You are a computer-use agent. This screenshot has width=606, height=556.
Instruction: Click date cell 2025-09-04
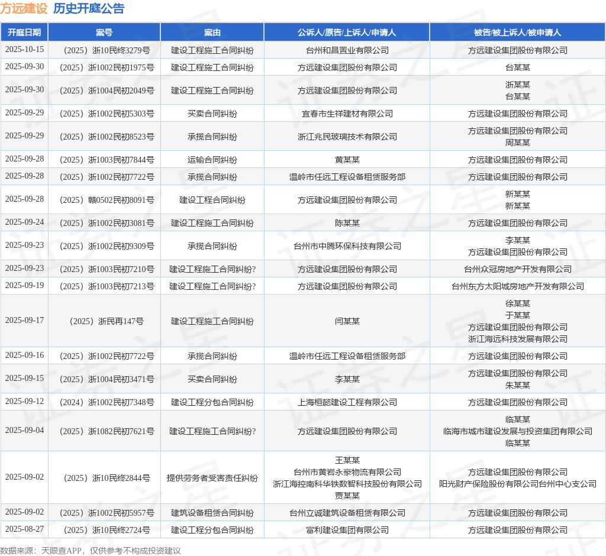[24, 431]
